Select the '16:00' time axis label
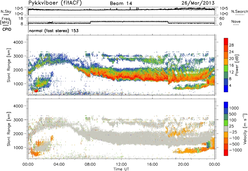This screenshot has width=248, height=171. pyautogui.click(x=152, y=165)
